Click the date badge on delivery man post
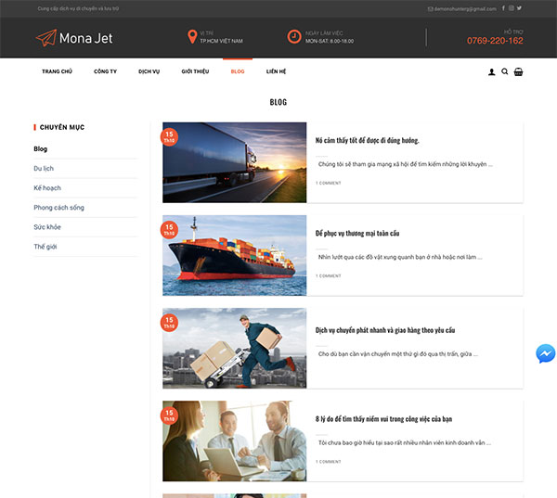Image resolution: width=557 pixels, height=498 pixels. point(169,323)
